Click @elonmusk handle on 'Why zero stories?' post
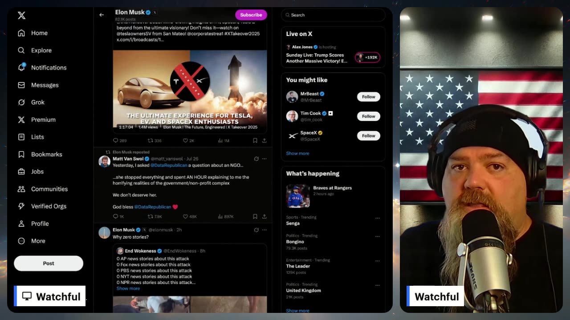The image size is (570, 320). [161, 230]
